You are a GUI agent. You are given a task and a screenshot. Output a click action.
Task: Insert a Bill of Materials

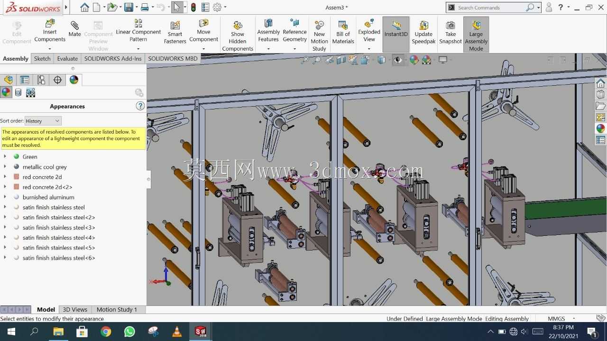click(343, 32)
